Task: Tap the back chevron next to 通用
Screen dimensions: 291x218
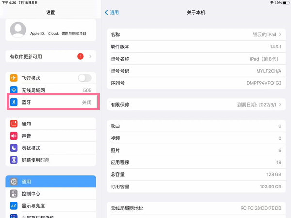Action: tap(106, 13)
